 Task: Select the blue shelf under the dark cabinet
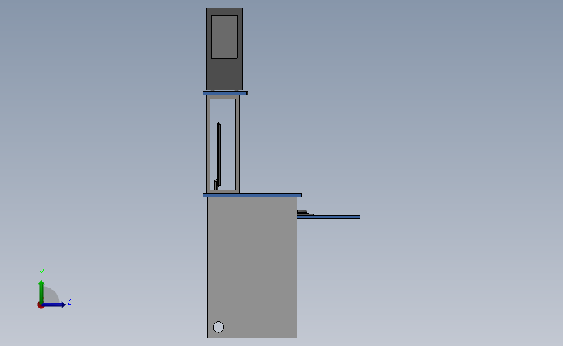[x=225, y=93]
